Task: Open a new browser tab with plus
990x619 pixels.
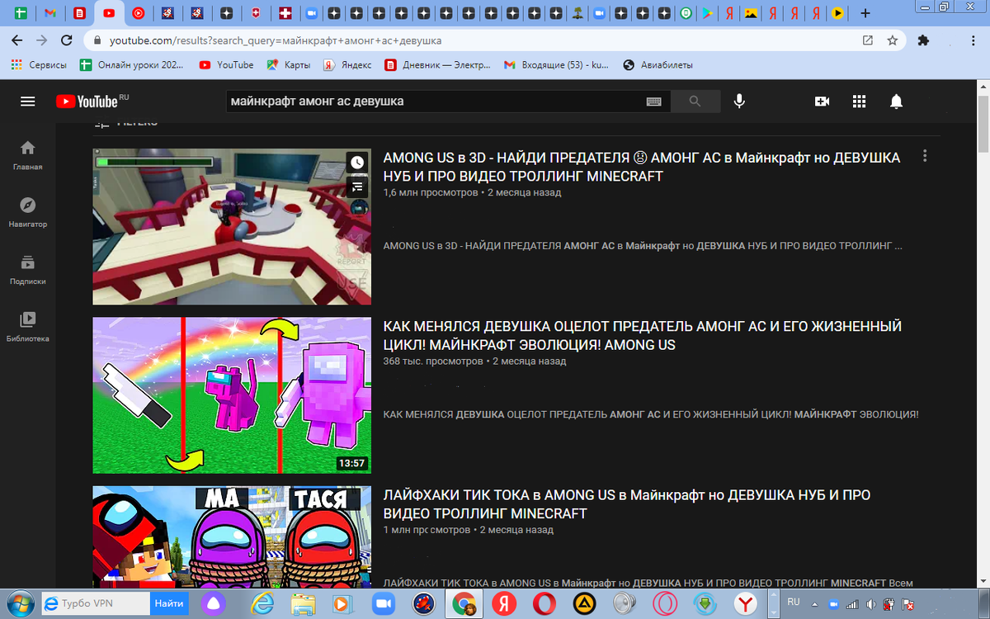Action: (x=865, y=13)
